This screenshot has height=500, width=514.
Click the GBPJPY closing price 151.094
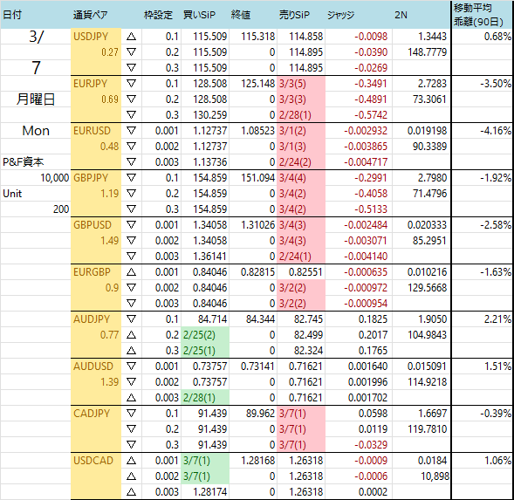[x=258, y=178]
